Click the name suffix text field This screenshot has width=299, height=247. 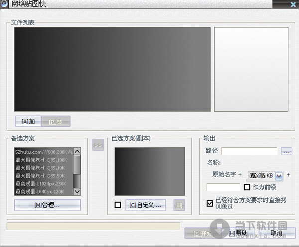[223, 187]
